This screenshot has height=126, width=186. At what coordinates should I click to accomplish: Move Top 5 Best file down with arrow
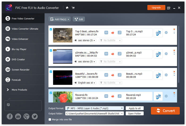click(174, 33)
